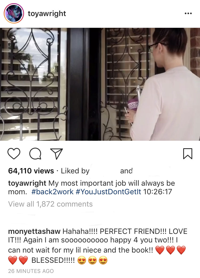
Task: Like the post with the heart icon
Action: pyautogui.click(x=14, y=154)
